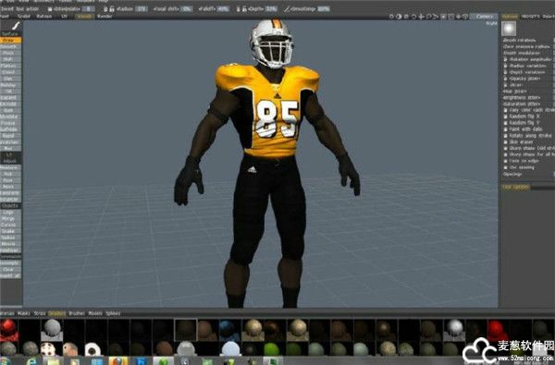This screenshot has width=555, height=365.
Task: Click the Firefox taskbar icon
Action: [118, 361]
